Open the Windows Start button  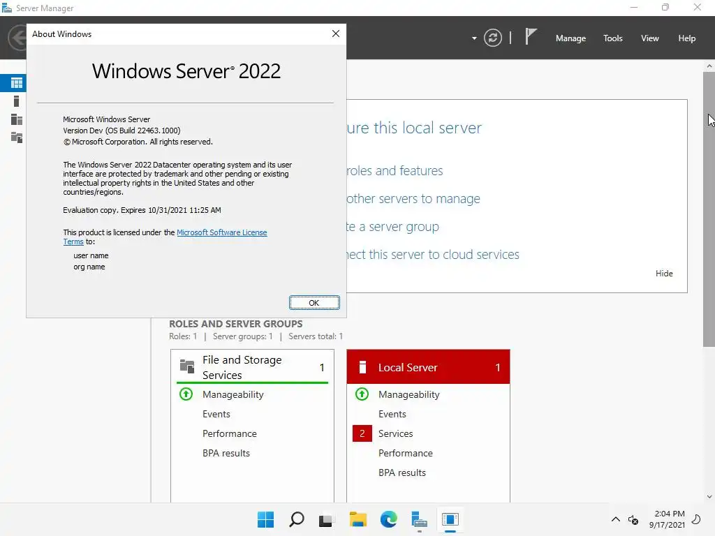coord(265,519)
